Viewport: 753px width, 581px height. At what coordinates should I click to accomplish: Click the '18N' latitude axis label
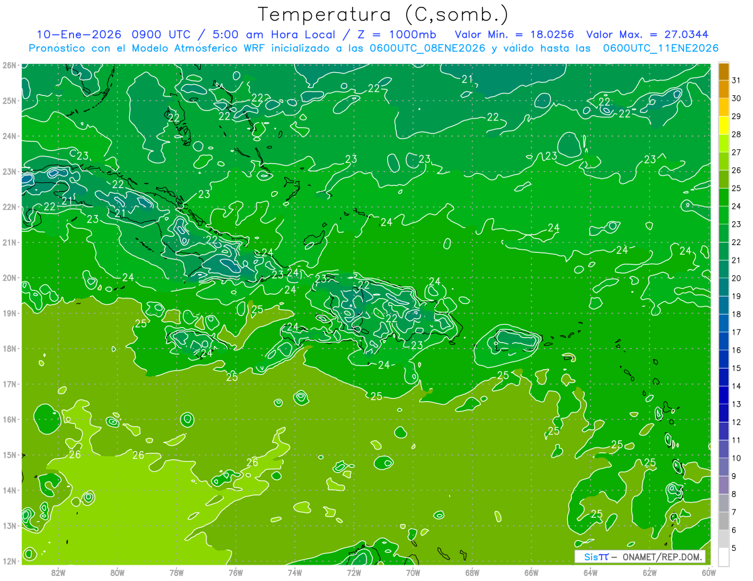coord(9,348)
